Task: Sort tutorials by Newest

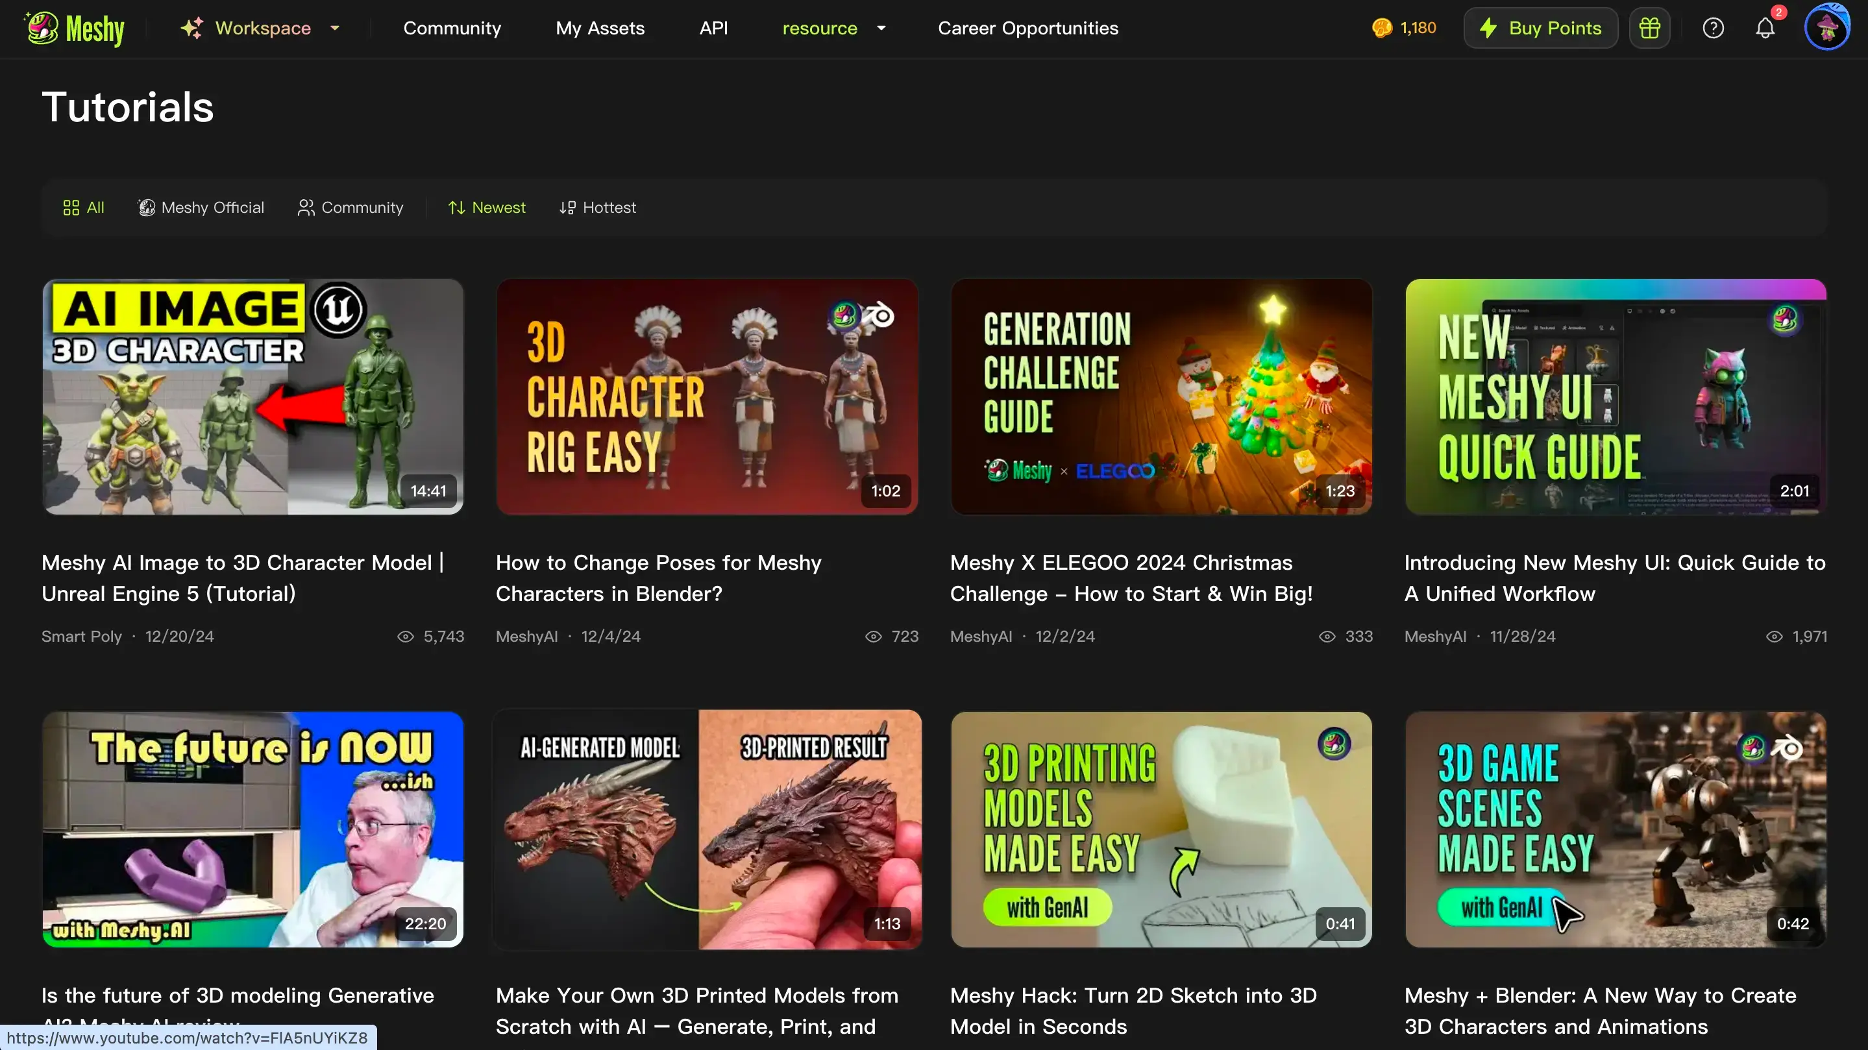Action: pos(487,208)
